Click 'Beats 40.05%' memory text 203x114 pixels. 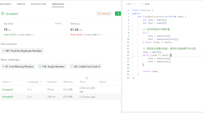(77, 35)
